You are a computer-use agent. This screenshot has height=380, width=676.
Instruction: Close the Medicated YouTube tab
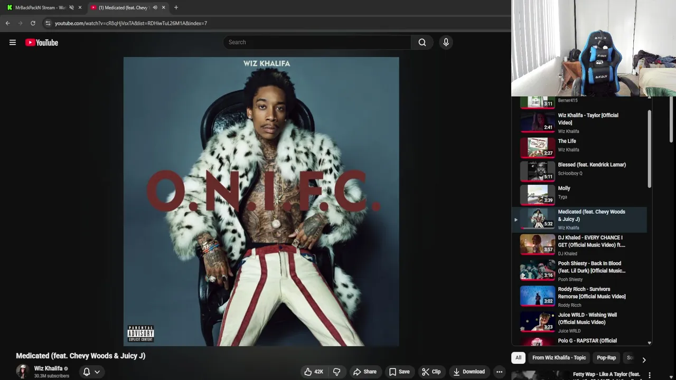click(163, 7)
